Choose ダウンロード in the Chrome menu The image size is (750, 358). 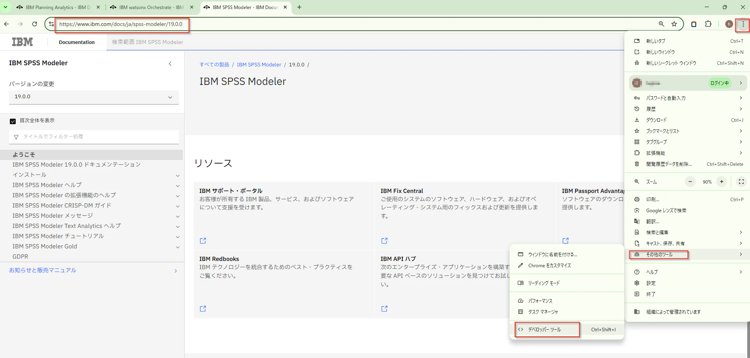coord(688,120)
